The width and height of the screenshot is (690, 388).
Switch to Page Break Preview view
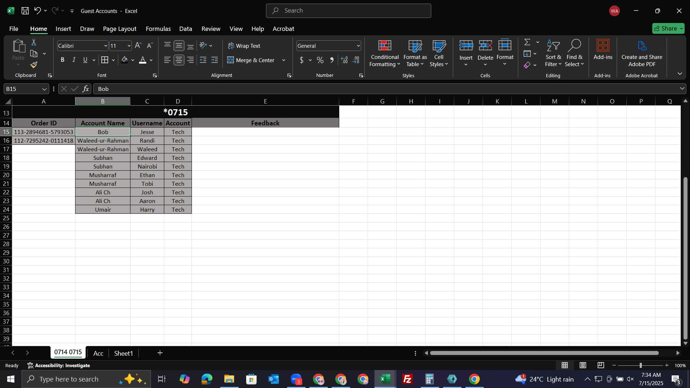tap(601, 365)
